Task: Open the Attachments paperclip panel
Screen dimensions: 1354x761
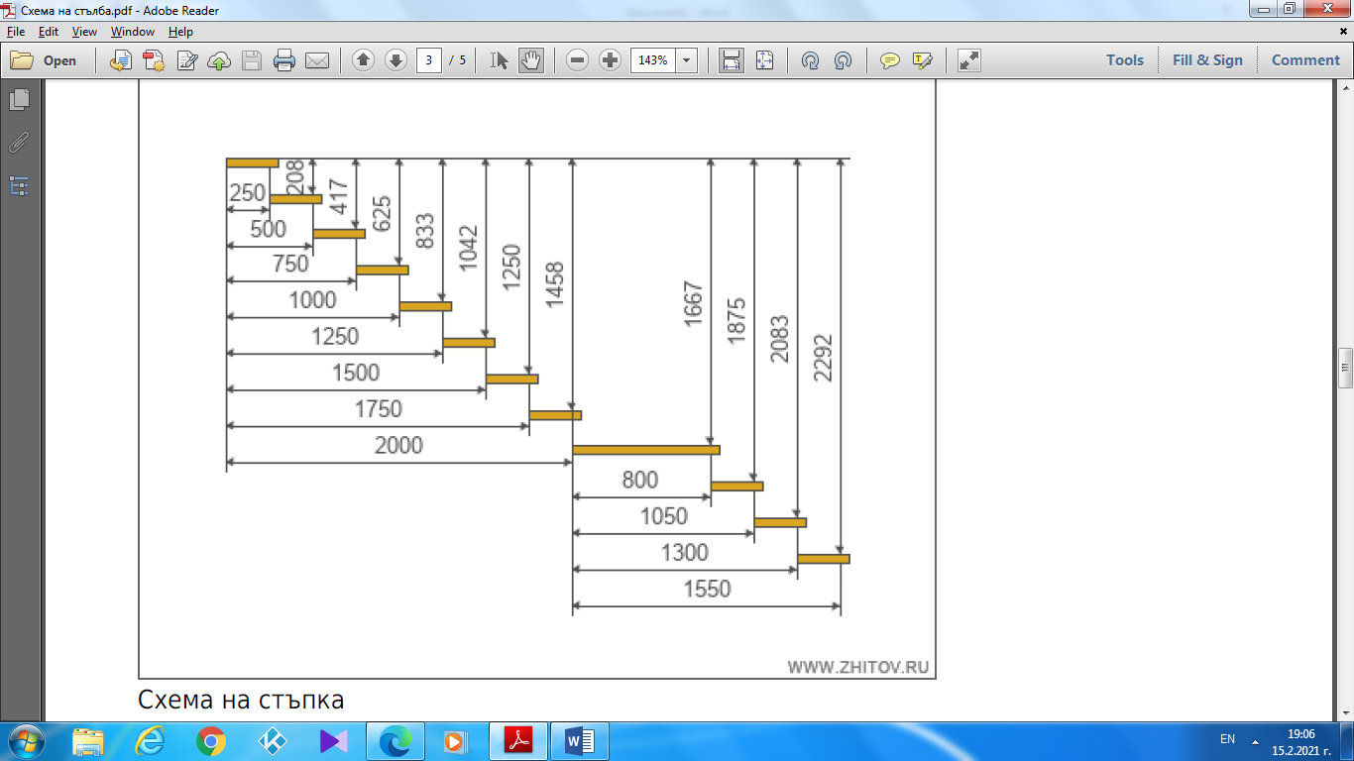Action: (19, 143)
